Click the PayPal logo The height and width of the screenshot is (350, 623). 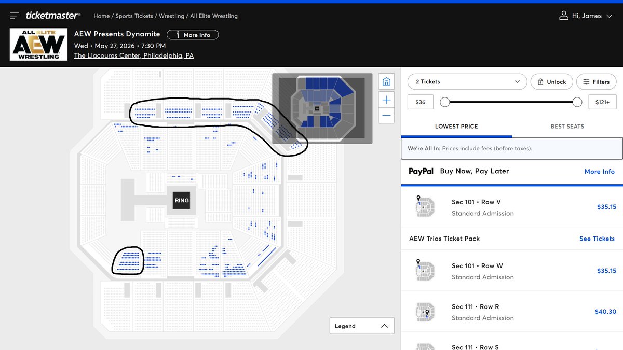coord(421,171)
